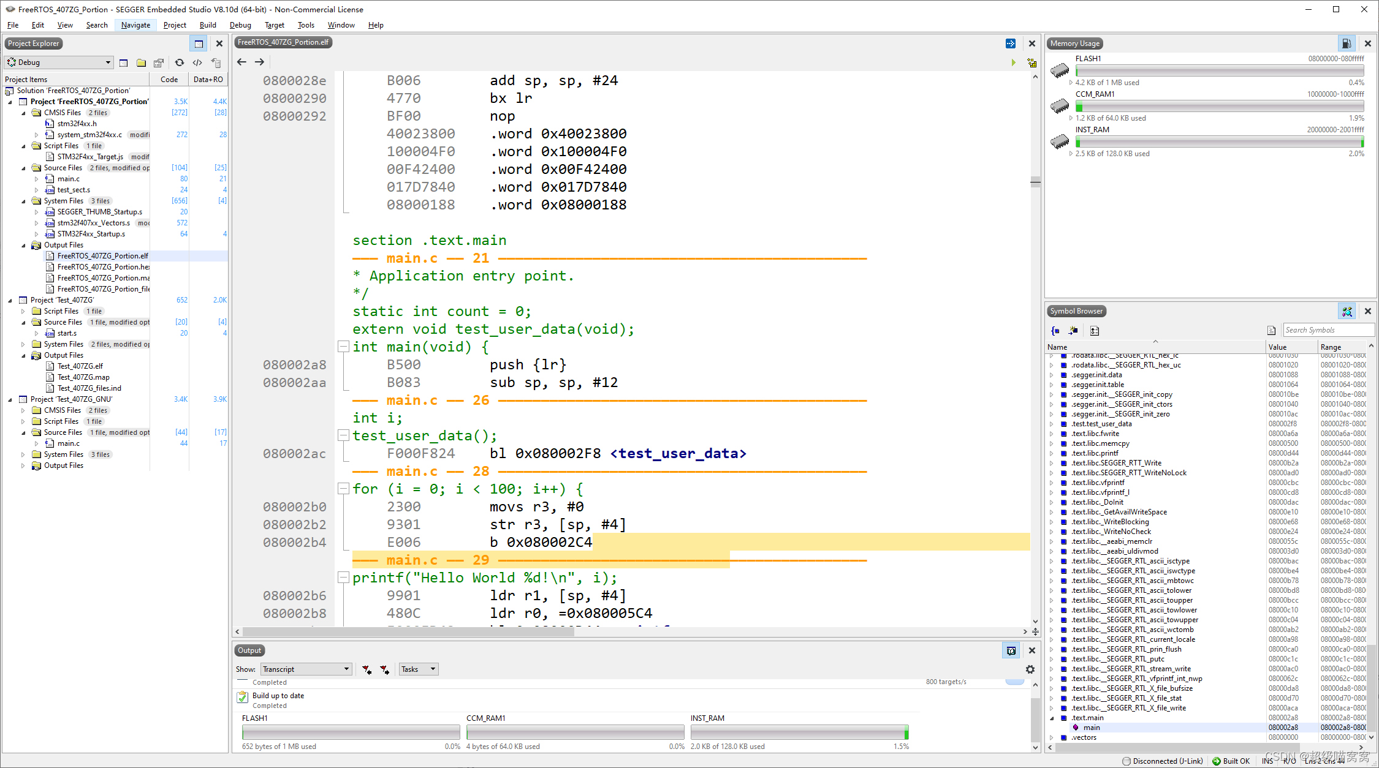The width and height of the screenshot is (1379, 768).
Task: Toggle the Project Explorer window view button
Action: (x=199, y=43)
